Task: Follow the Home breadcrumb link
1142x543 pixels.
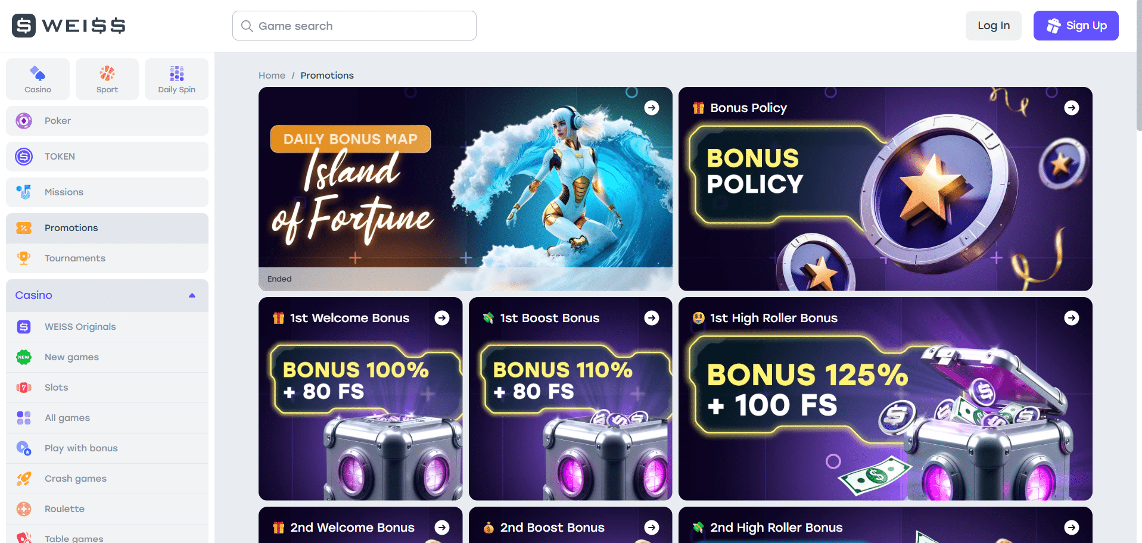Action: (x=272, y=76)
